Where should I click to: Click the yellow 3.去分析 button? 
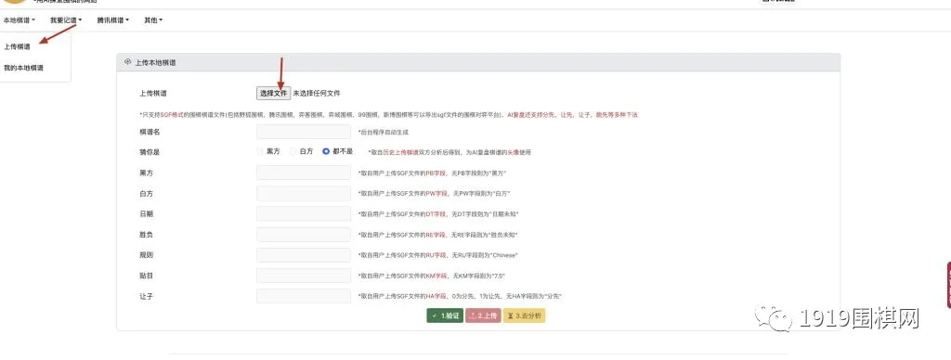(x=525, y=315)
